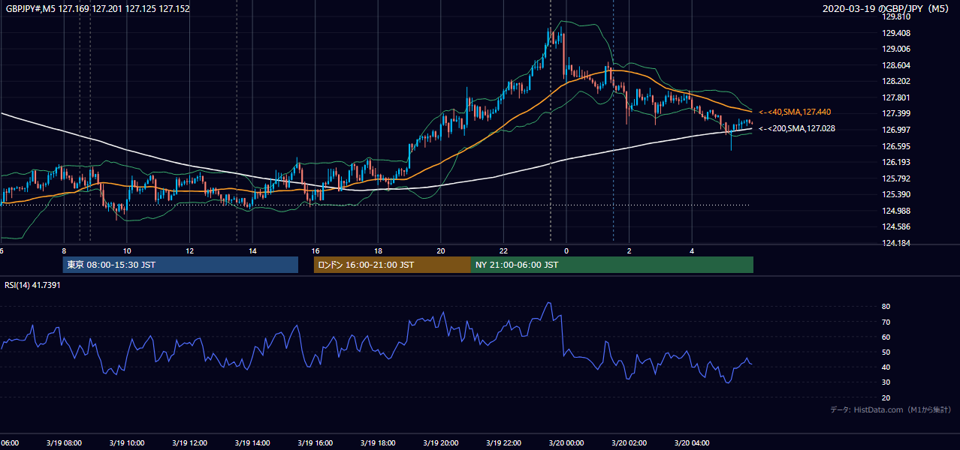Click the bottom time label 3/20 00:00

tap(566, 443)
